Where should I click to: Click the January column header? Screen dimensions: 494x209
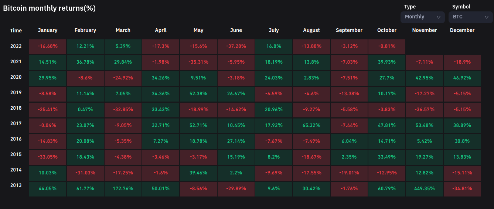(x=48, y=30)
